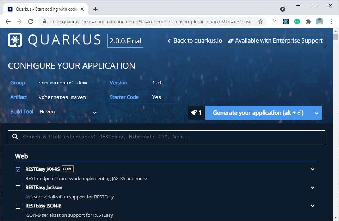
Task: Click the 2.0.0.Final version badge
Action: tap(125, 40)
